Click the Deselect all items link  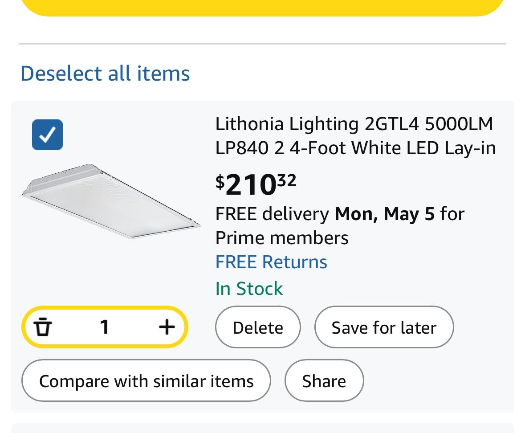point(105,73)
